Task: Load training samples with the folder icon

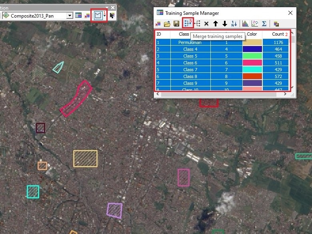Action: [x=168, y=24]
